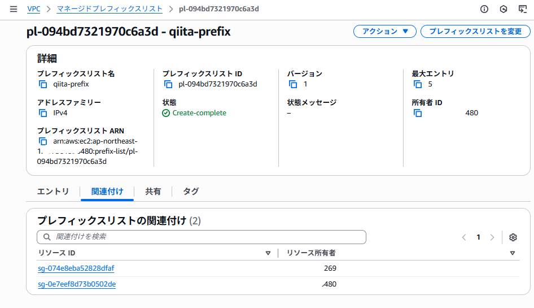Screen dimensions: 534x308
Task: Sort by リソース ID column arrow
Action: (x=268, y=253)
